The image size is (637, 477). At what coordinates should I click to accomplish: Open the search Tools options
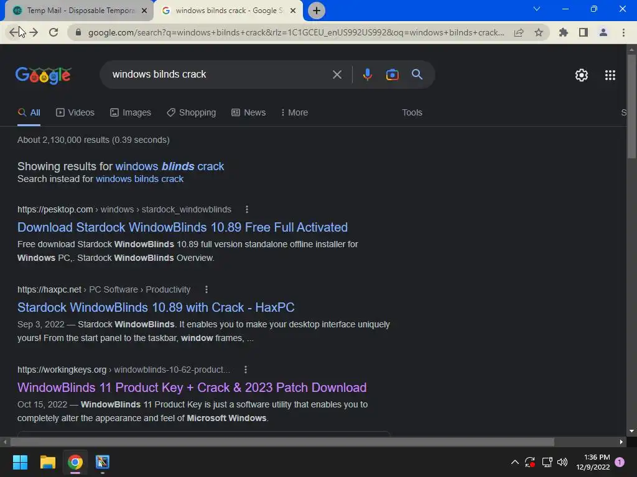coord(412,113)
